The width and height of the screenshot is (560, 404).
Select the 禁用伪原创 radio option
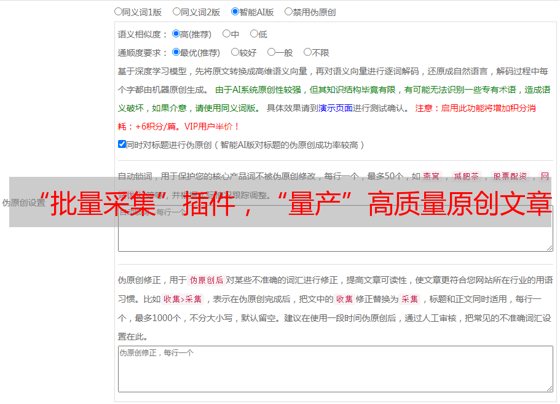click(x=288, y=12)
